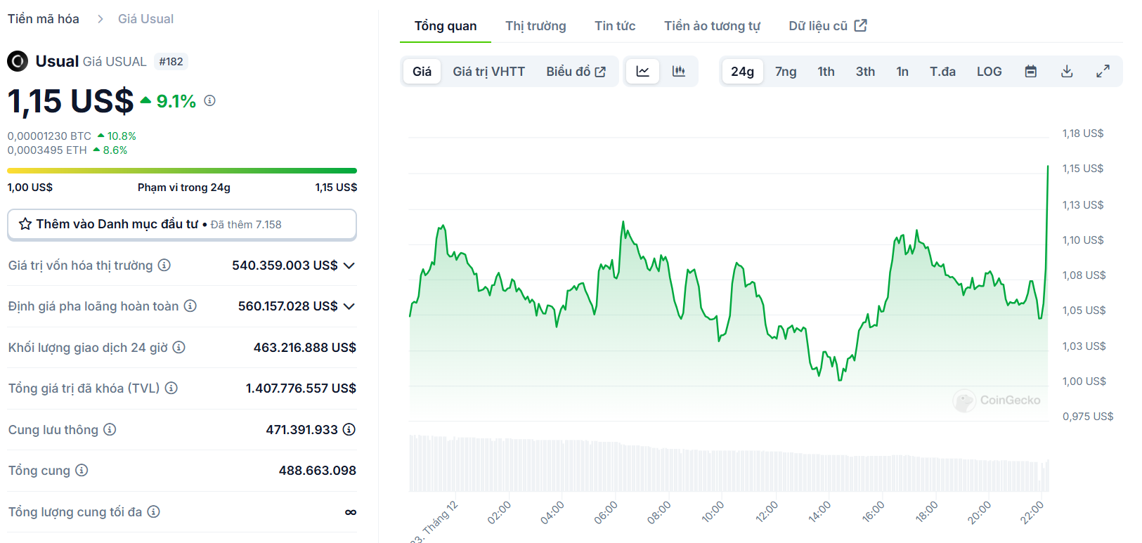Click Thêm vào Danh mục đầu tư button
This screenshot has height=543, width=1142.
click(181, 224)
